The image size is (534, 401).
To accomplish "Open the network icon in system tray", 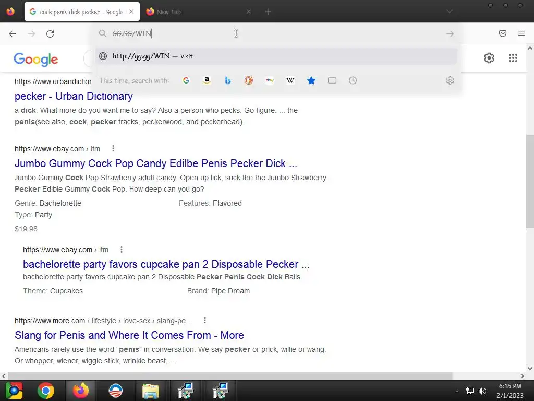I will tap(470, 391).
